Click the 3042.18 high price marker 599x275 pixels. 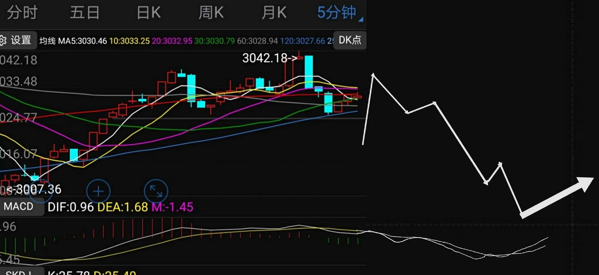pyautogui.click(x=267, y=59)
